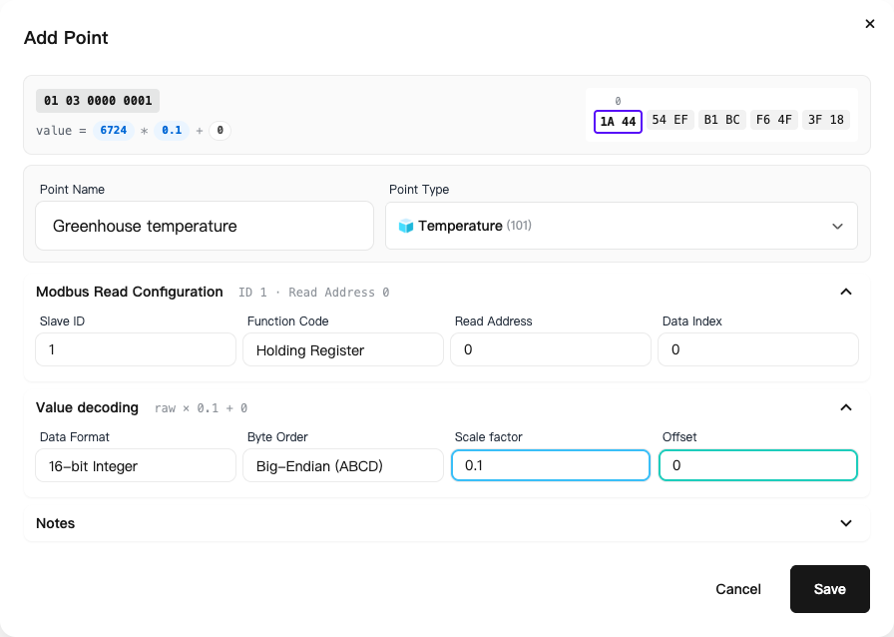Focus the Slave ID field
The width and height of the screenshot is (894, 637).
[136, 349]
